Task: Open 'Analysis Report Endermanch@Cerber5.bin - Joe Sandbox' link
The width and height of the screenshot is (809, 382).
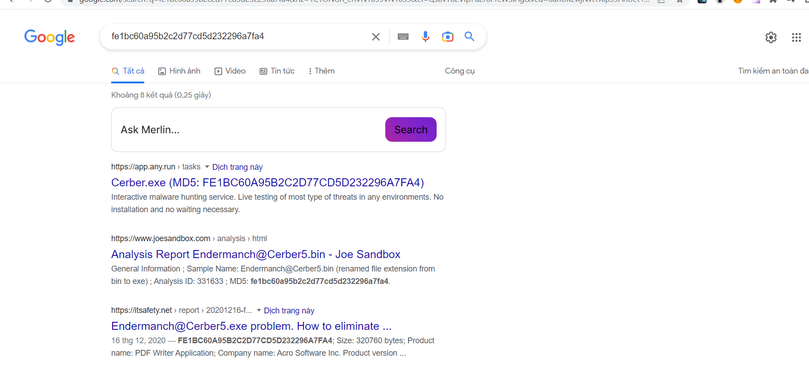Action: 256,254
